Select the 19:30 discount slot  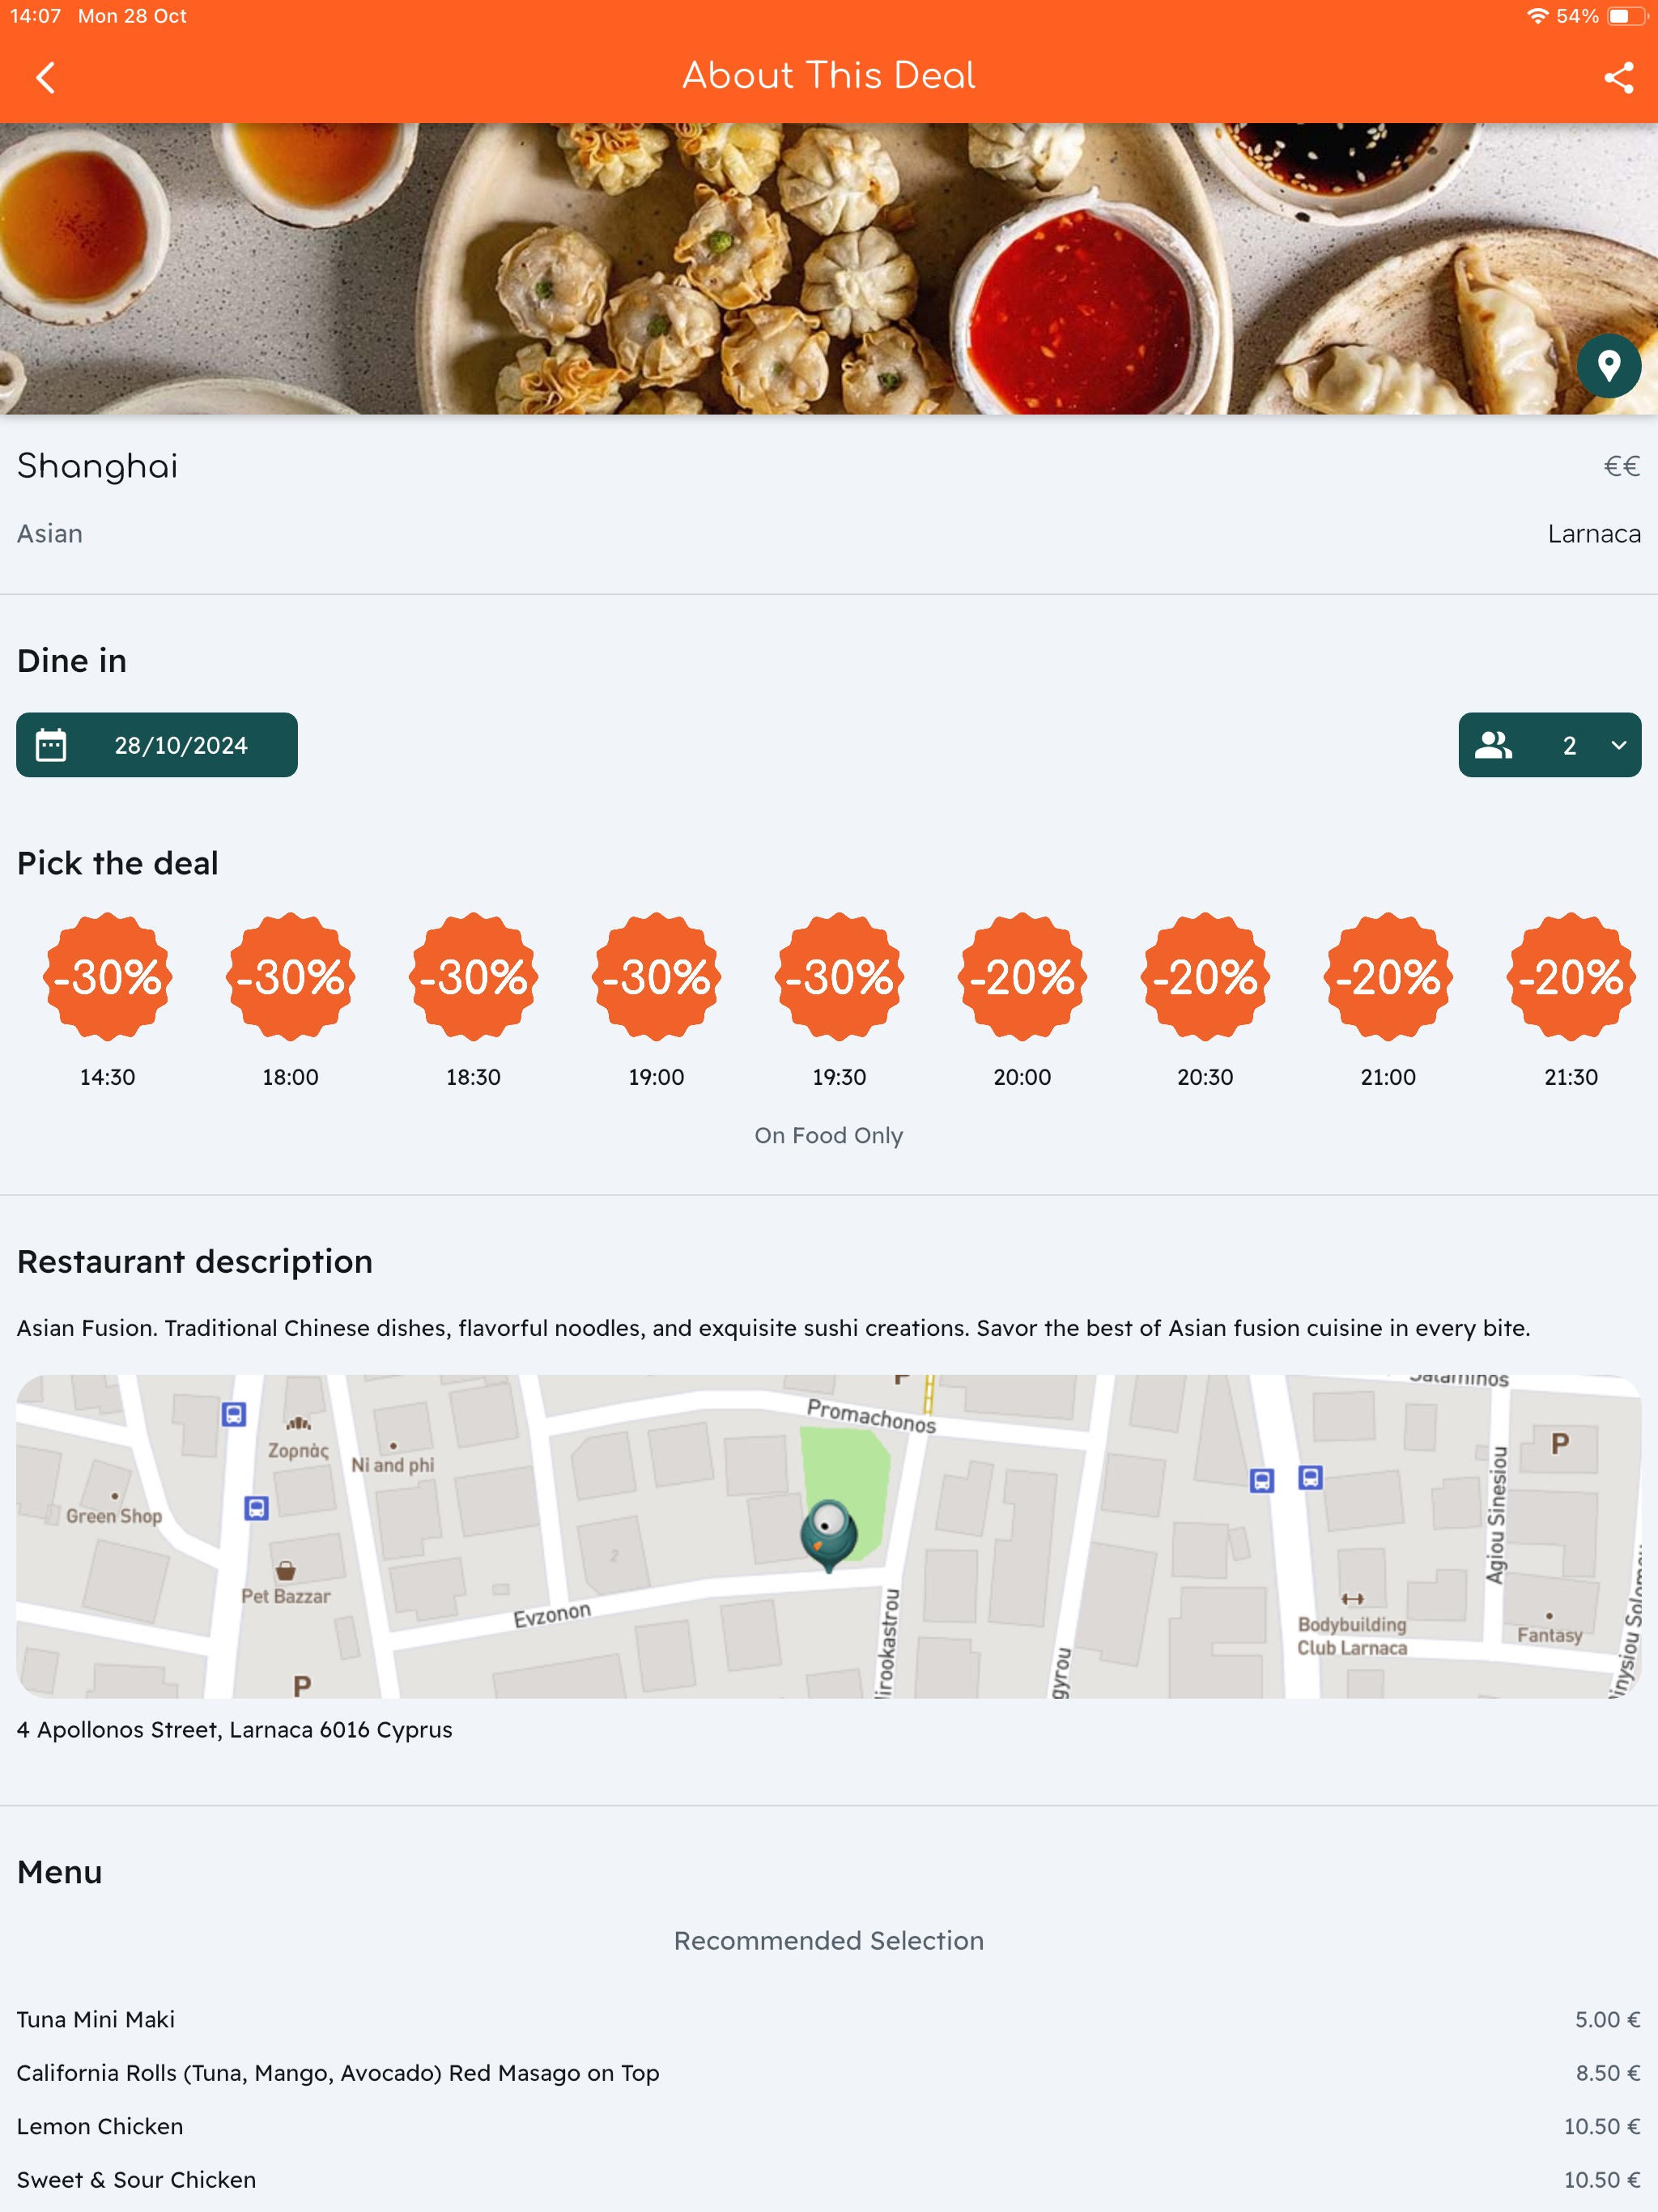[839, 1001]
